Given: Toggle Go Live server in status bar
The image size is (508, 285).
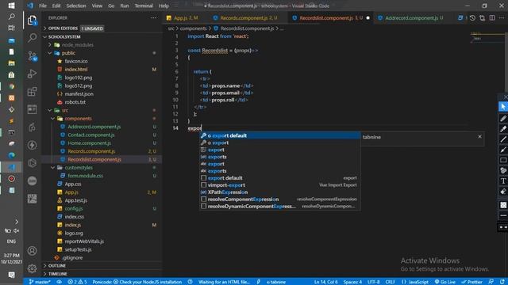Looking at the screenshot, I should click(x=444, y=282).
